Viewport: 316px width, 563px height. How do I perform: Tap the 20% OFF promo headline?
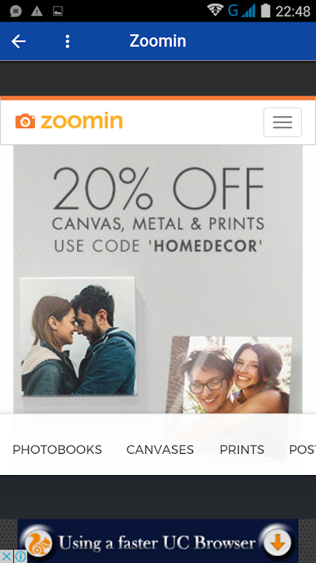coord(159,189)
